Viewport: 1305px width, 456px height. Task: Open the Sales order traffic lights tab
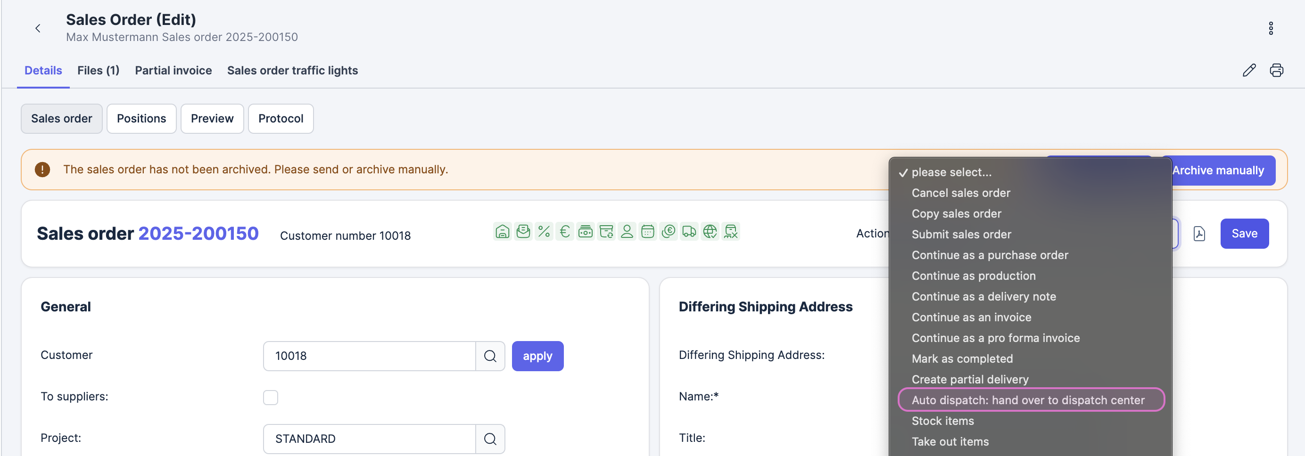click(x=292, y=70)
